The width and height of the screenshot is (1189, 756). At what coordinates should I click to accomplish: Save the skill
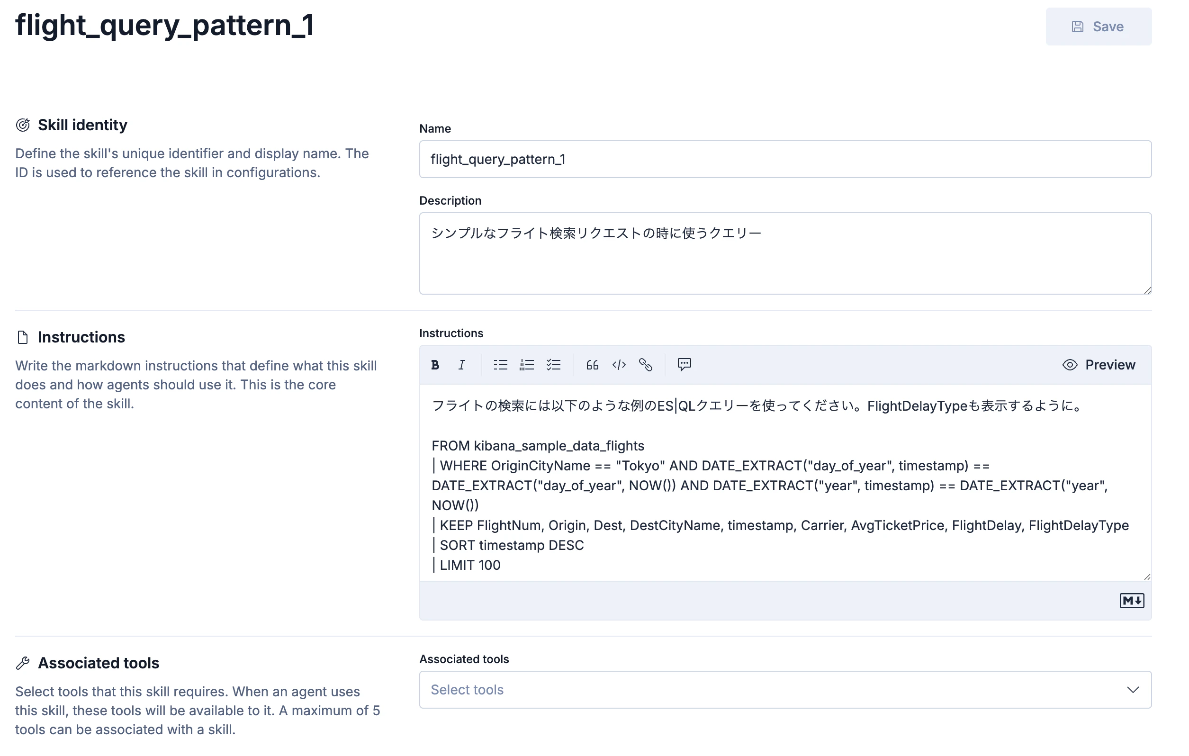[1098, 27]
